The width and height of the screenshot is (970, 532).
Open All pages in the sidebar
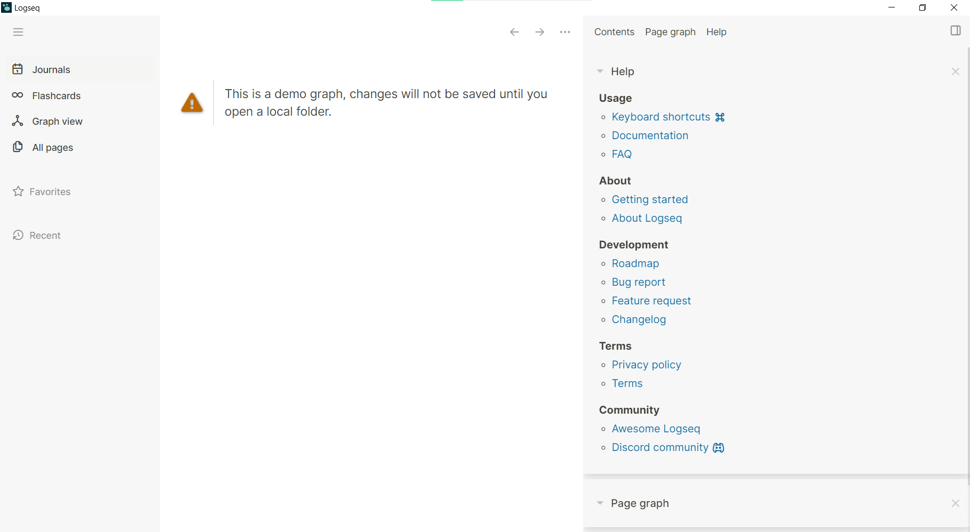[x=80, y=147]
